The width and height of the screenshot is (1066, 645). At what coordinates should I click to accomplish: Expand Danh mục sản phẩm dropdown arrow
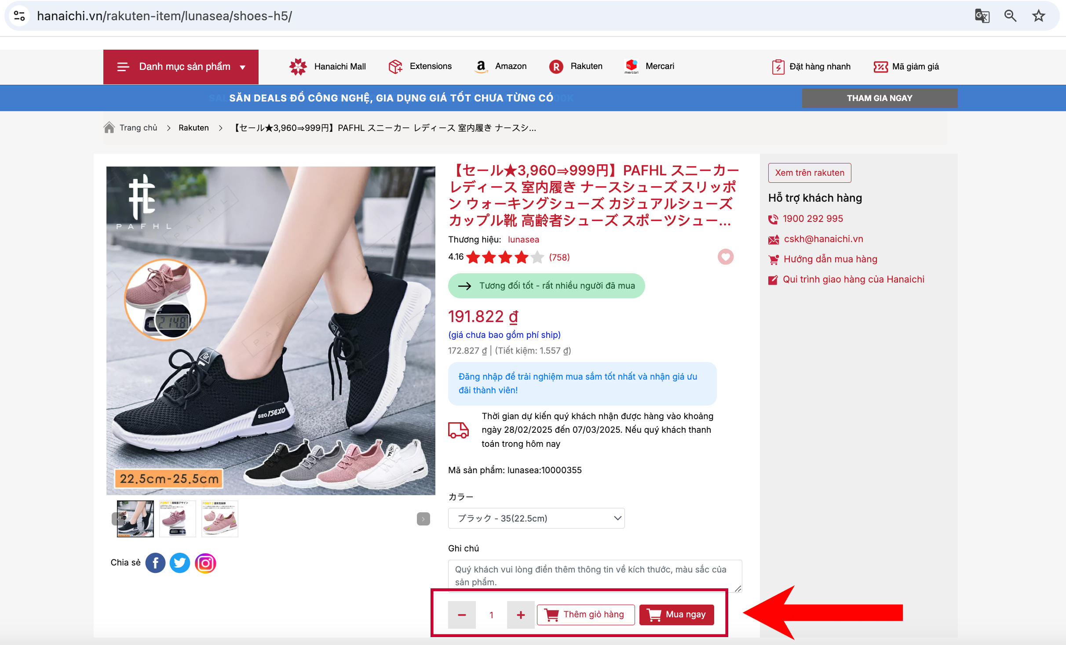pos(242,67)
